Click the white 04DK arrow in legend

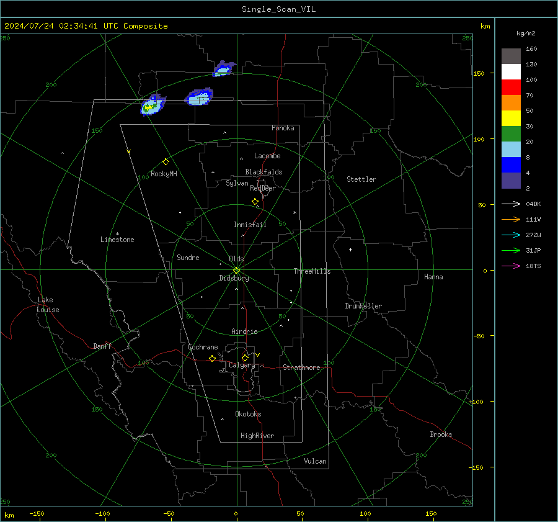(x=511, y=204)
